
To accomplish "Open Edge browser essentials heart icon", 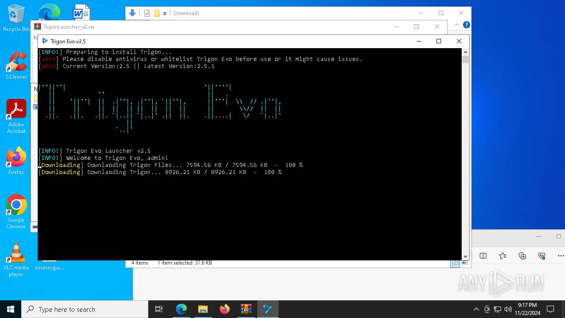I will 542,256.
